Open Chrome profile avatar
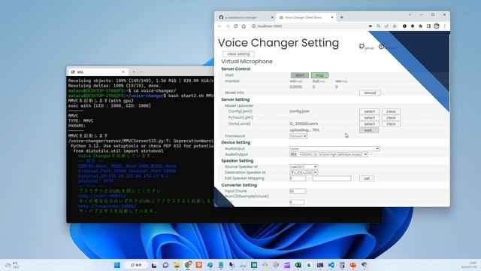Screen dimensions: 481x271 [x=437, y=26]
